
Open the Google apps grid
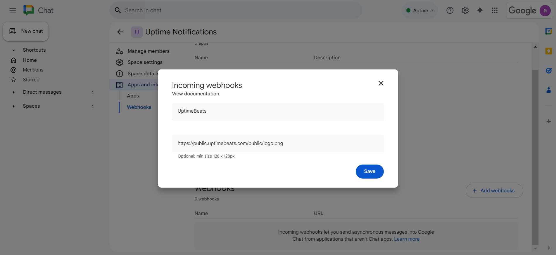(x=495, y=11)
